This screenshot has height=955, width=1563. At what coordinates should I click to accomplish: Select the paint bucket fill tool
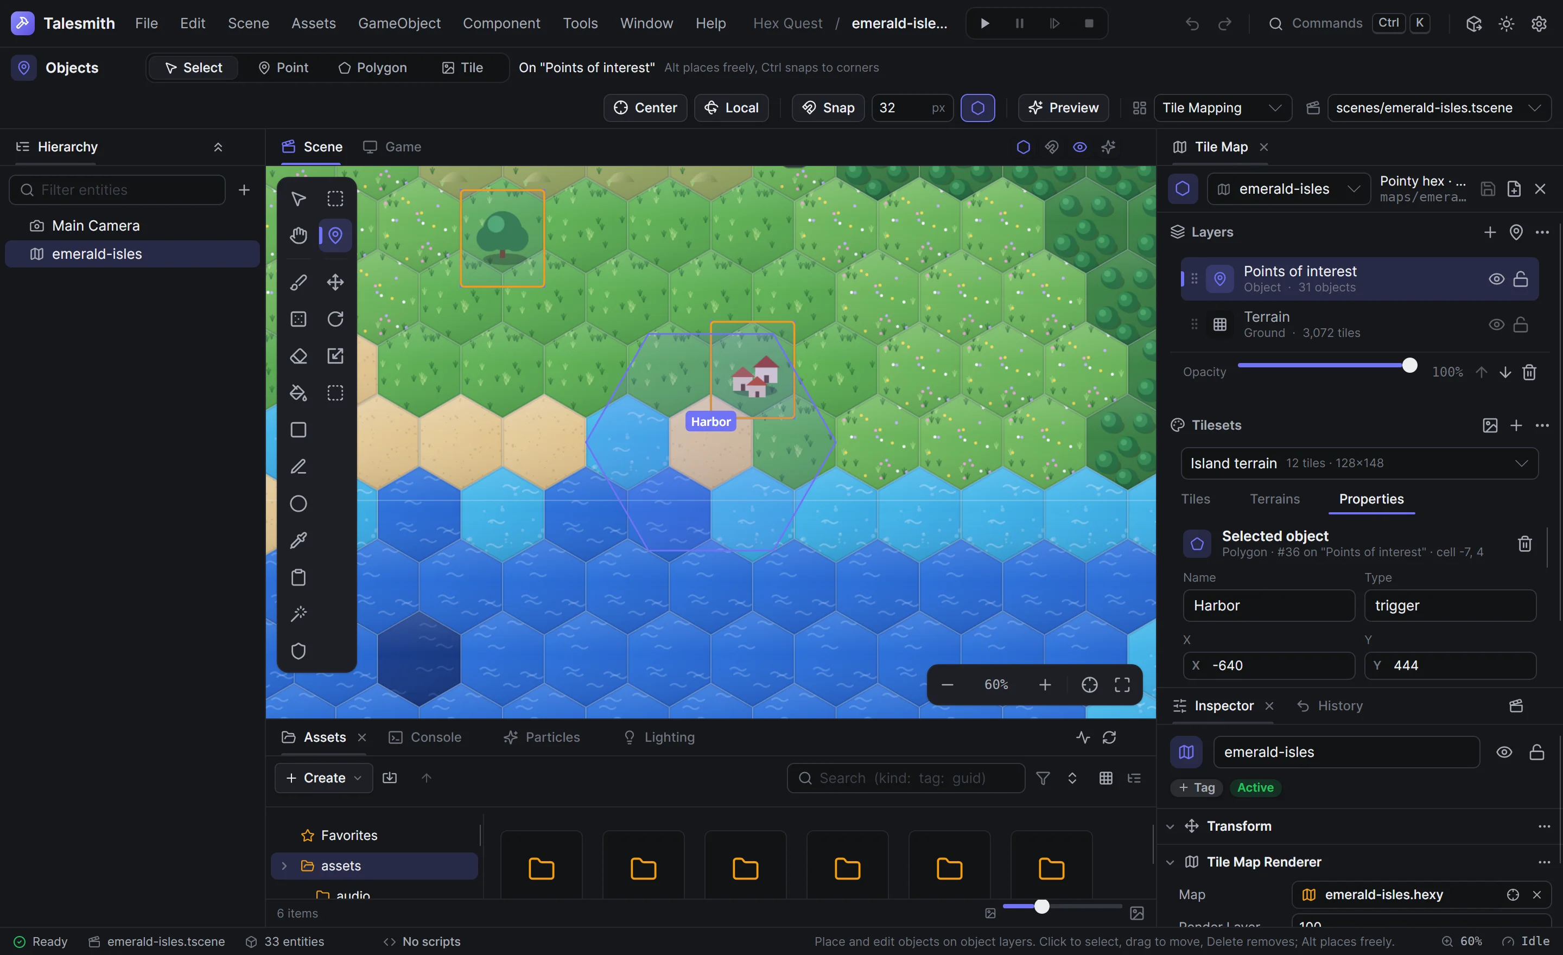pos(298,392)
